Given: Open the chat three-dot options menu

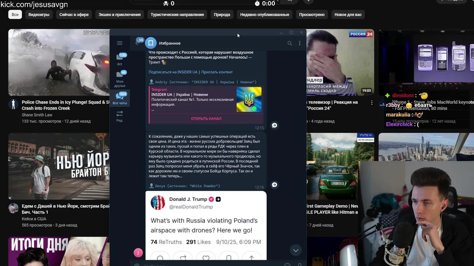Looking at the screenshot, I should [300, 43].
